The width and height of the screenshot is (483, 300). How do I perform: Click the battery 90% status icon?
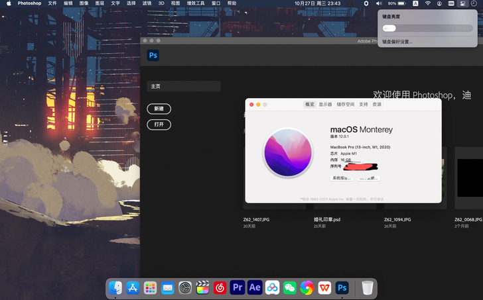coord(397,3)
